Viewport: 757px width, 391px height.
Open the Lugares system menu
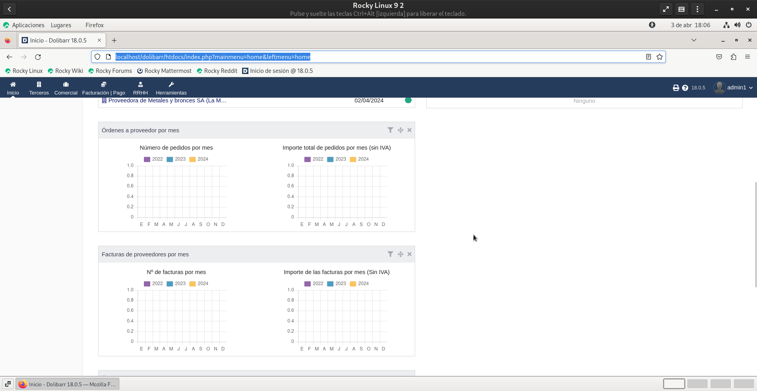tap(61, 25)
